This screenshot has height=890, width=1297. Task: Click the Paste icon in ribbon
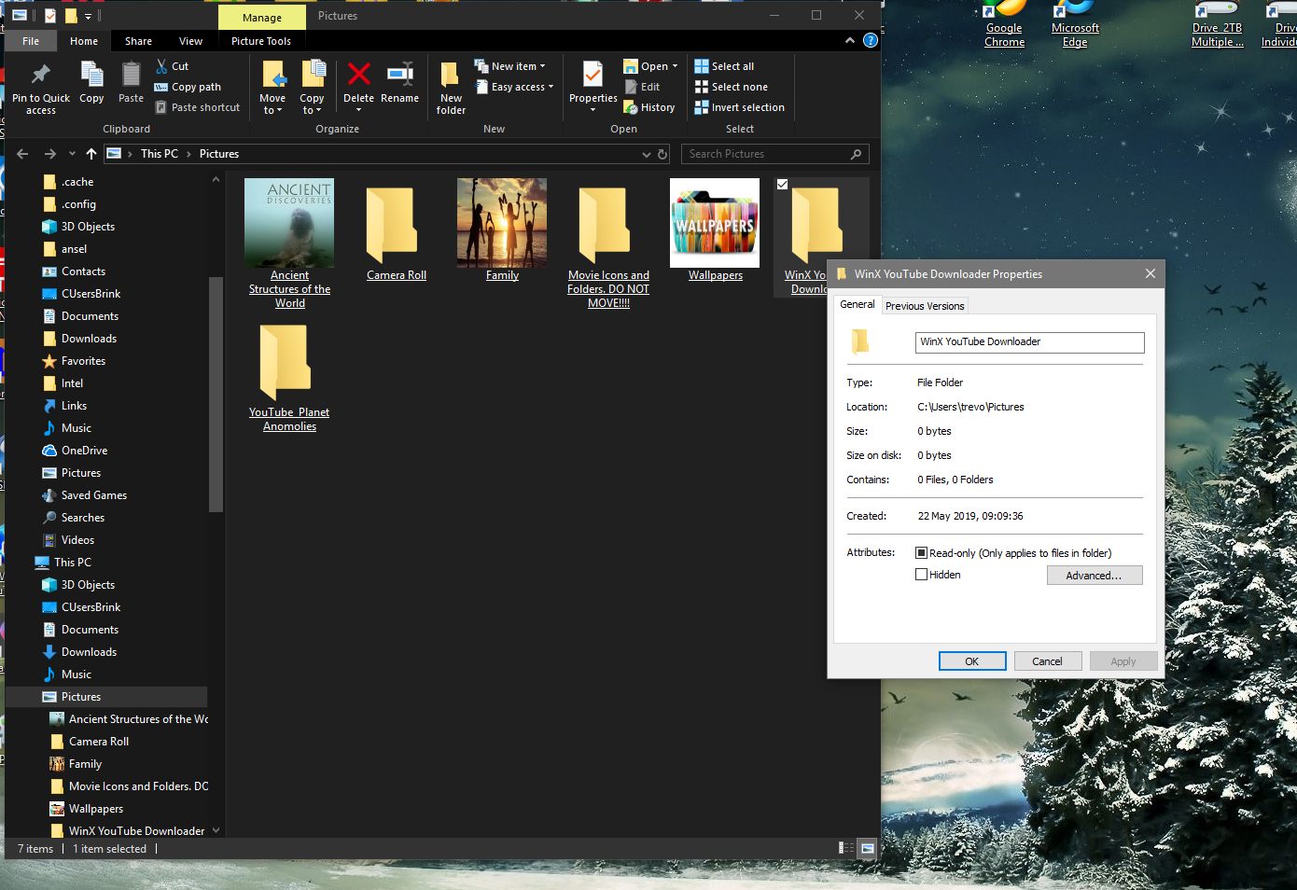[131, 75]
